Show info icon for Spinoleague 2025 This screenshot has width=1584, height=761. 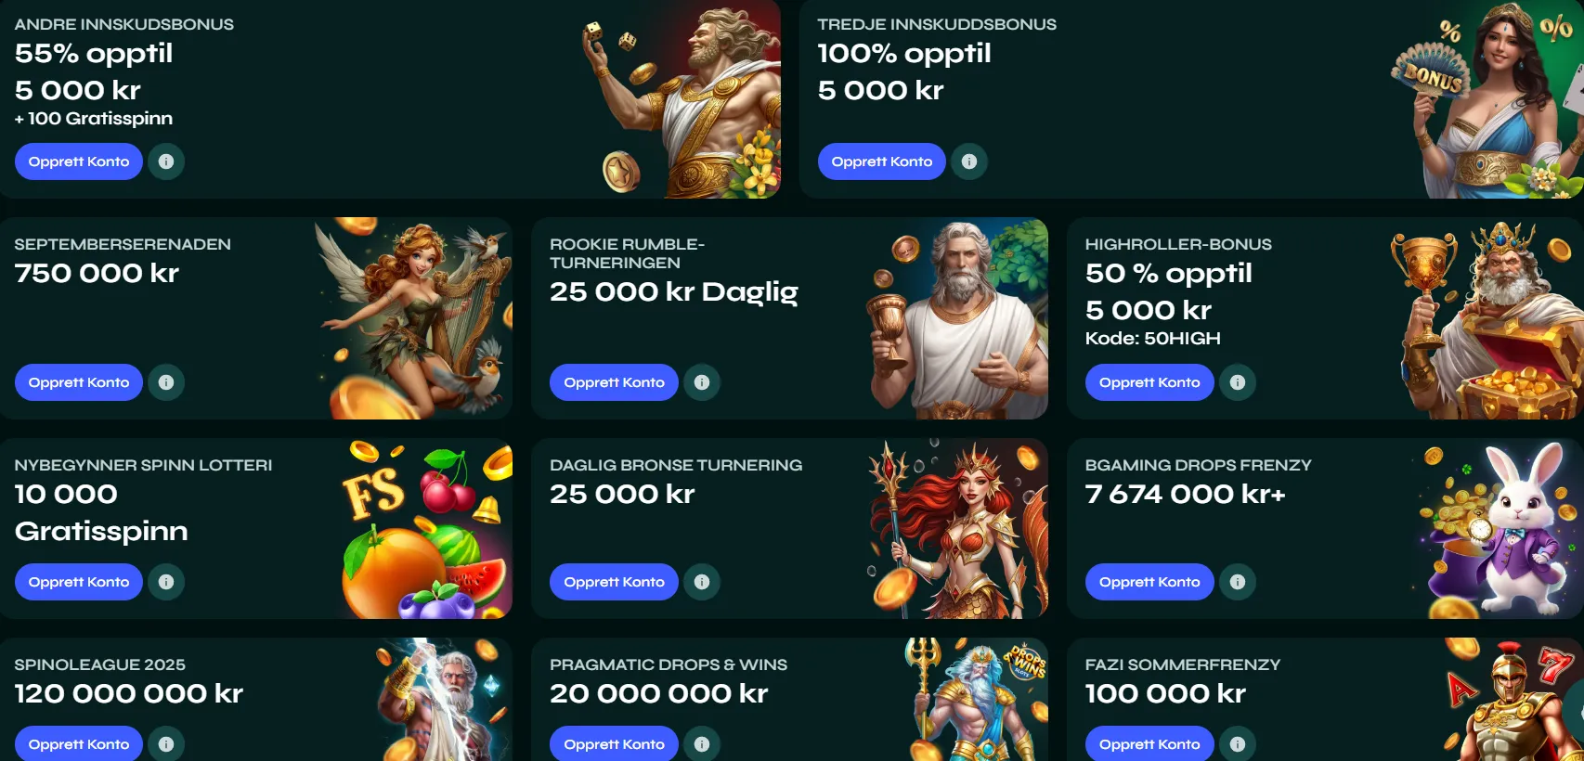(x=166, y=743)
